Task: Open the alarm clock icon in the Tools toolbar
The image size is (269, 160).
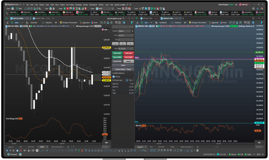Action: (161, 9)
